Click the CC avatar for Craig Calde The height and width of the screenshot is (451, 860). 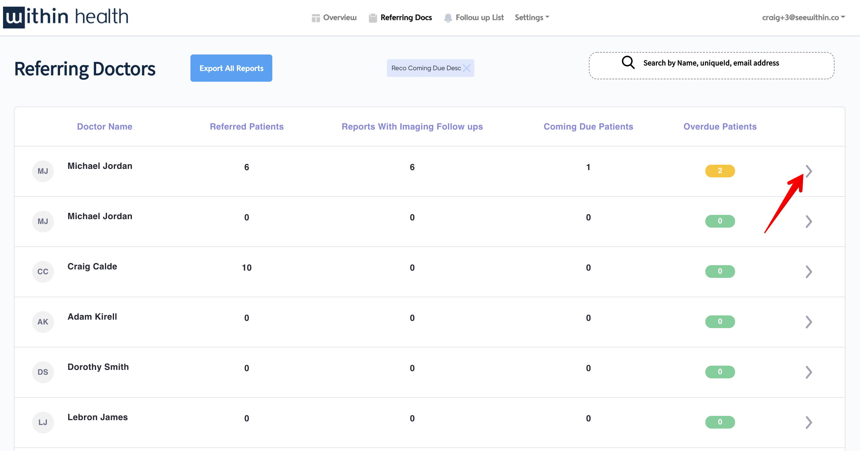43,272
